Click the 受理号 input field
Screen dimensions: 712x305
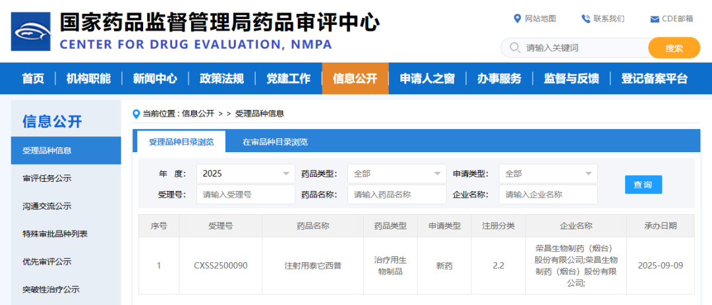(x=245, y=194)
